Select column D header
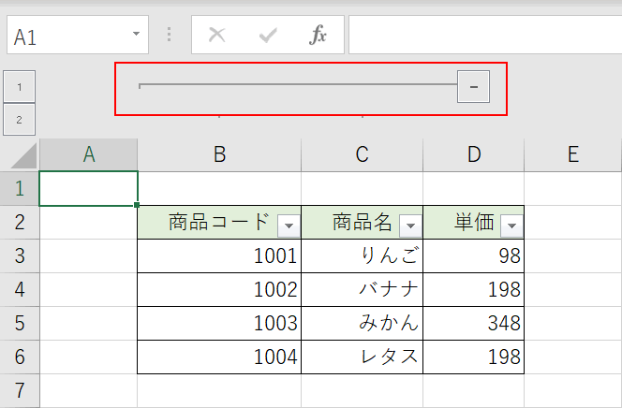This screenshot has height=408, width=622. tap(474, 155)
